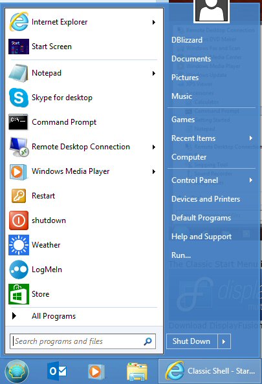Open Internet Explorer icon in Start menu
The height and width of the screenshot is (384, 262).
(x=19, y=22)
